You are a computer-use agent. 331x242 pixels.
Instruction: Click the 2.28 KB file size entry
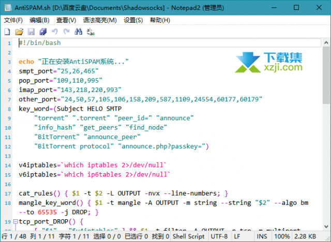pyautogui.click(x=305, y=236)
